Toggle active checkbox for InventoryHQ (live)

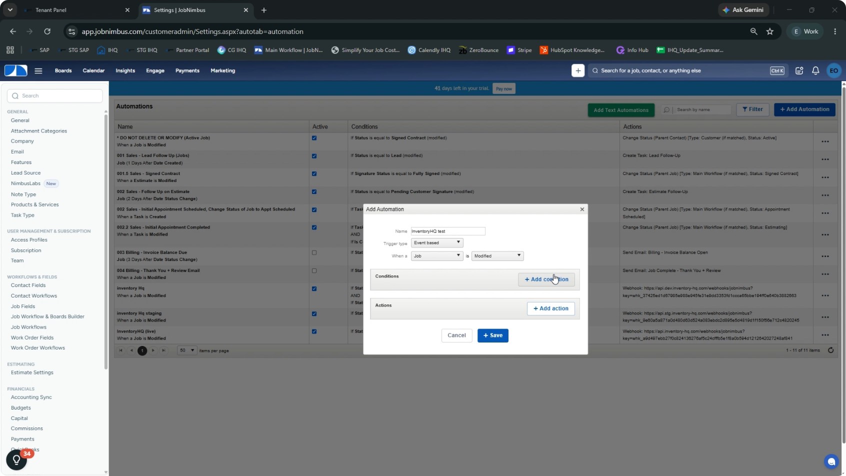314,331
